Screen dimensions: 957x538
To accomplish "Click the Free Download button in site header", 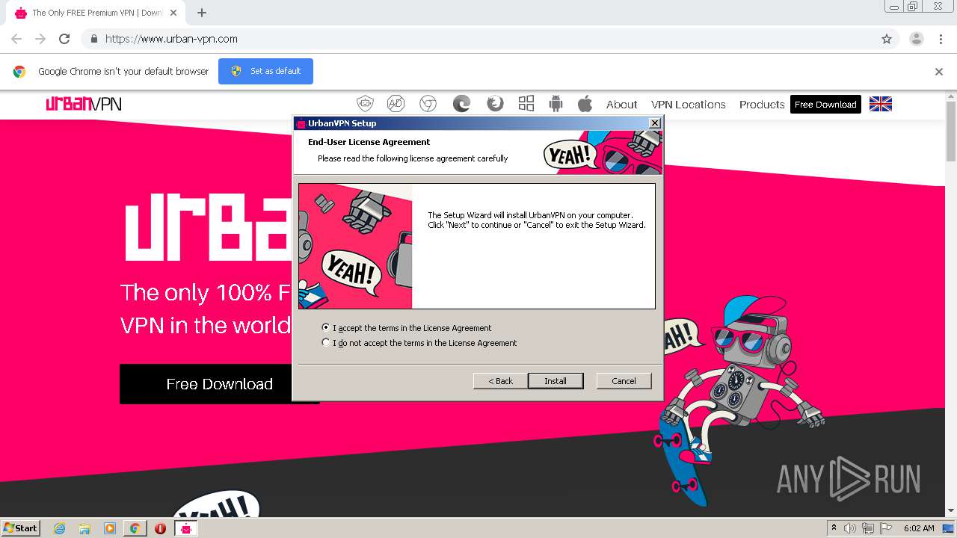I will coord(825,105).
